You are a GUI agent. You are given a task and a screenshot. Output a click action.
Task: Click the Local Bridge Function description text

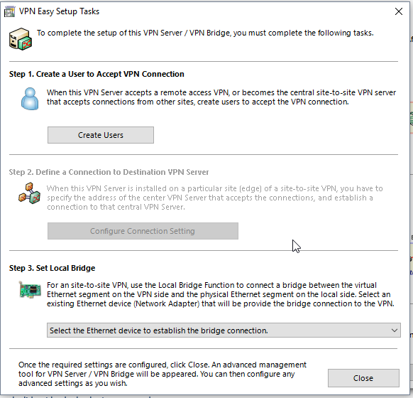221,294
